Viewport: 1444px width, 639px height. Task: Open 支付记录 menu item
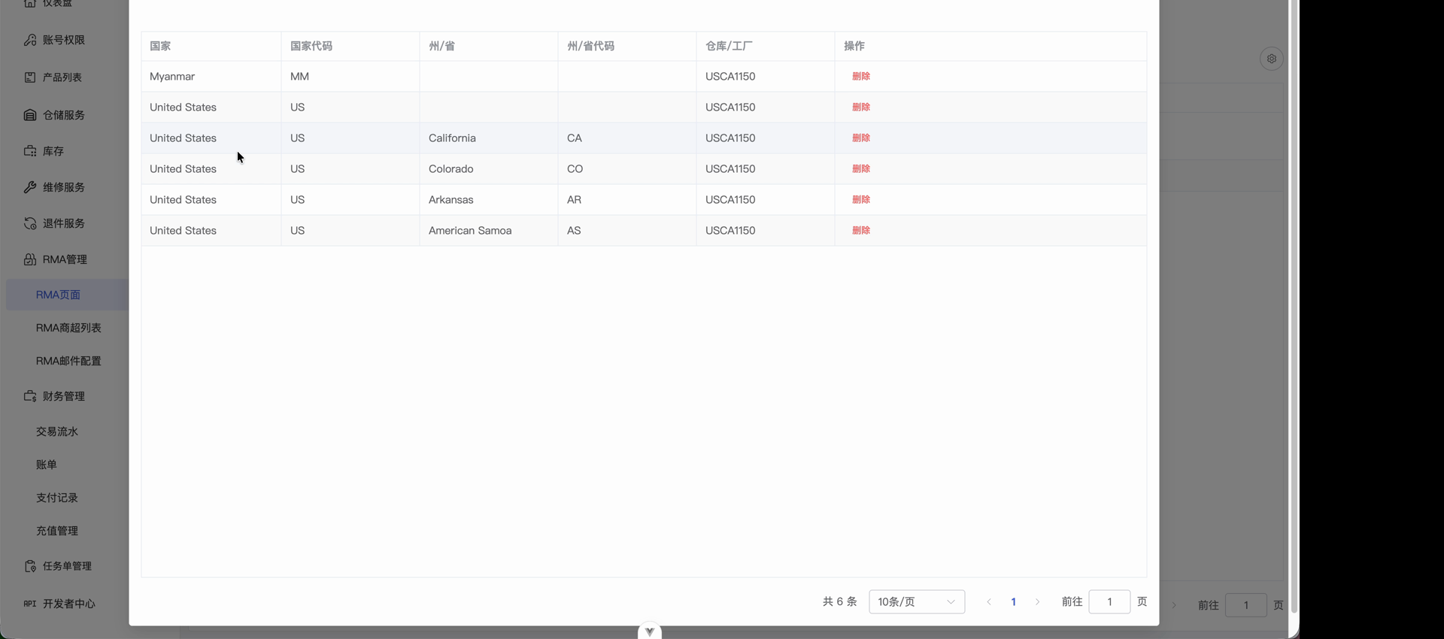[57, 498]
